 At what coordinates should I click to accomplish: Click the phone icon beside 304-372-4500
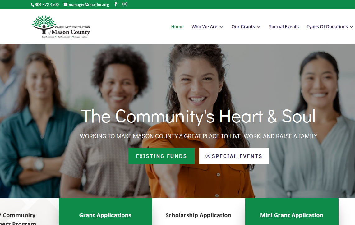tap(32, 5)
